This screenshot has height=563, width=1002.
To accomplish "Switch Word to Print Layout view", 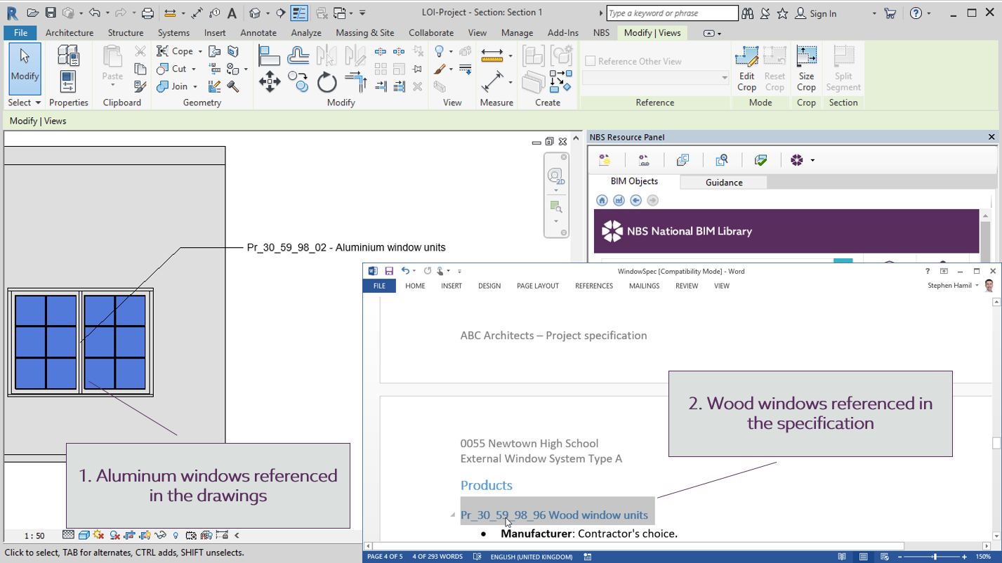I will tap(863, 557).
